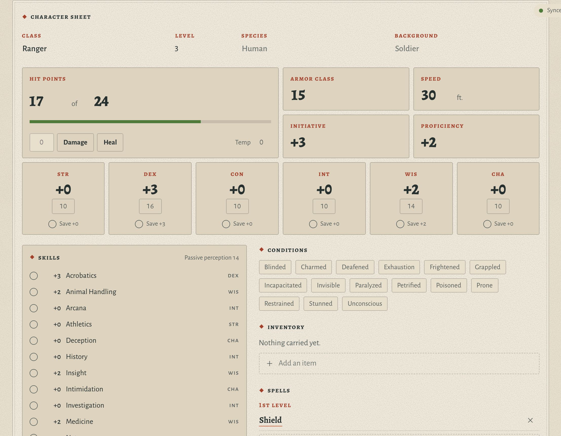Toggle the Stunned condition

pyautogui.click(x=320, y=303)
